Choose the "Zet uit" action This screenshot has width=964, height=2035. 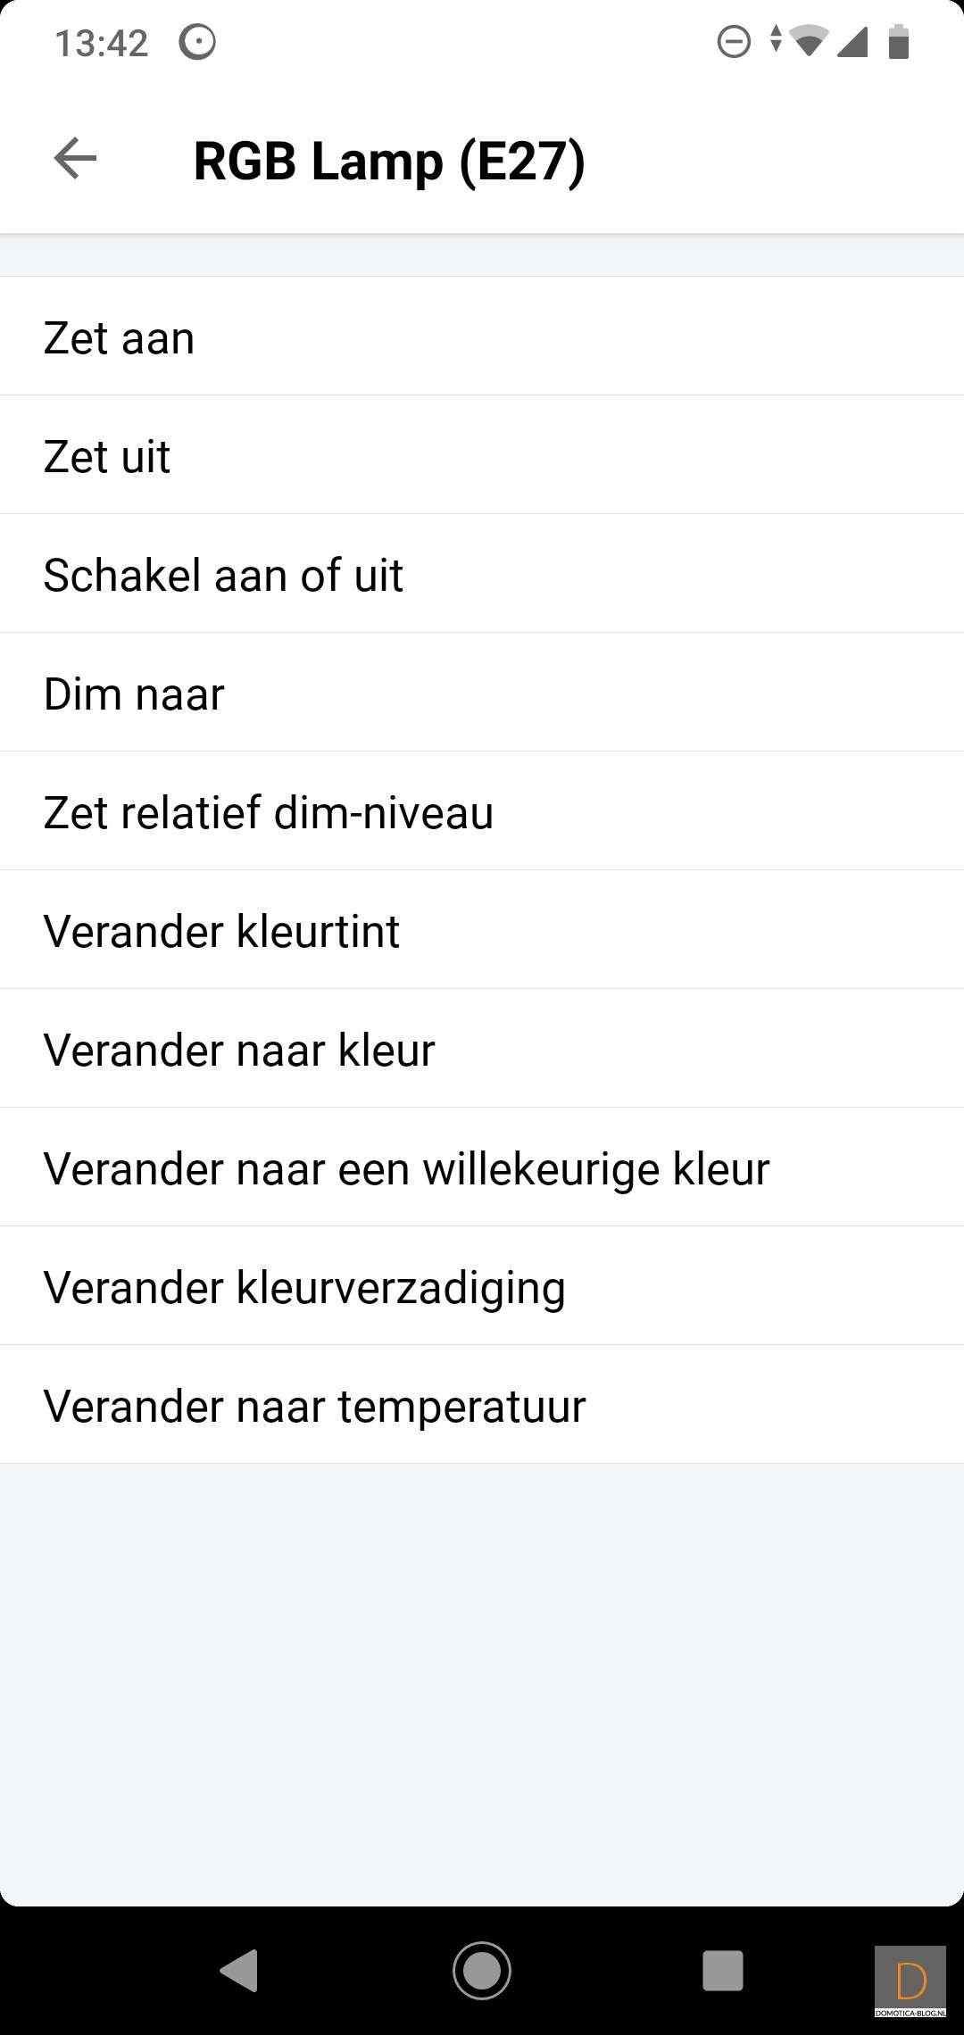coord(482,455)
